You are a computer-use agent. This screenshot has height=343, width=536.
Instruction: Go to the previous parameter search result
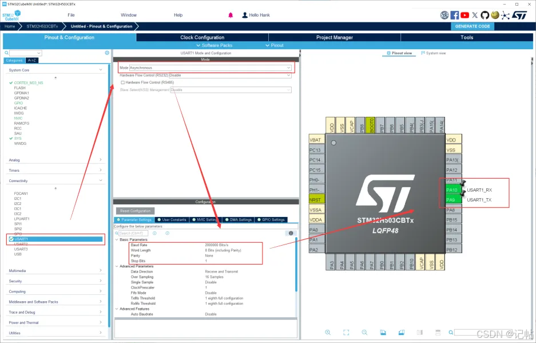pyautogui.click(x=154, y=233)
